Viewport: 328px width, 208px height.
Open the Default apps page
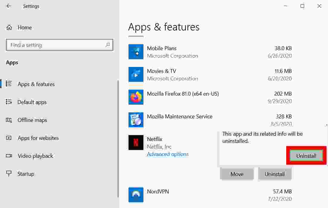tap(32, 102)
